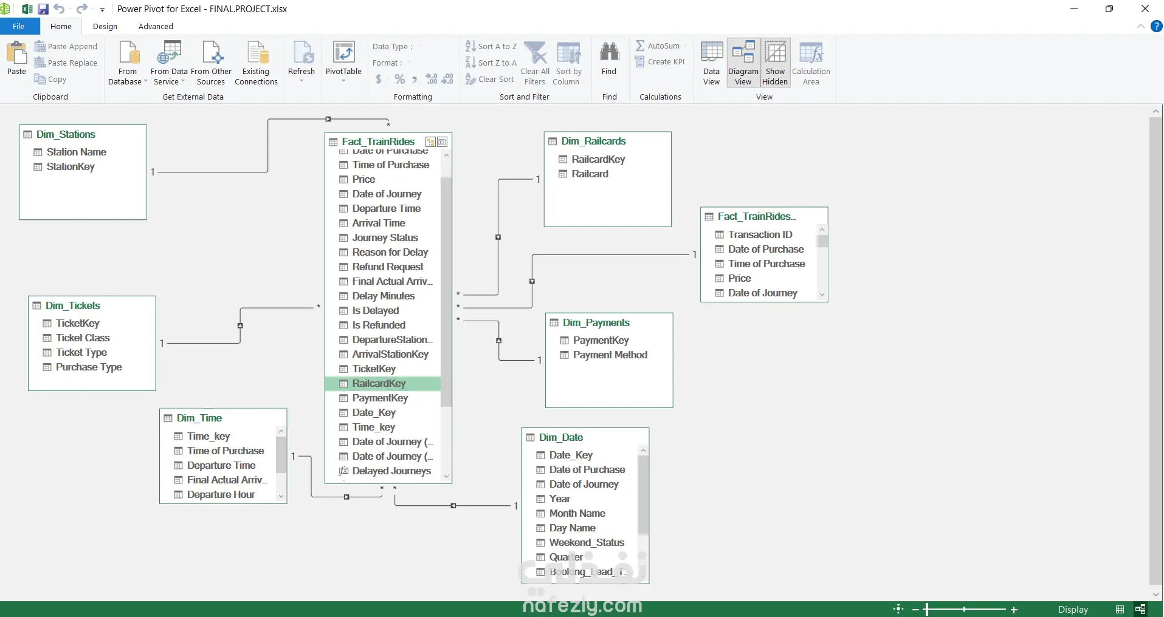The height and width of the screenshot is (617, 1164).
Task: Open Power Pivot help question mark
Action: [1156, 26]
